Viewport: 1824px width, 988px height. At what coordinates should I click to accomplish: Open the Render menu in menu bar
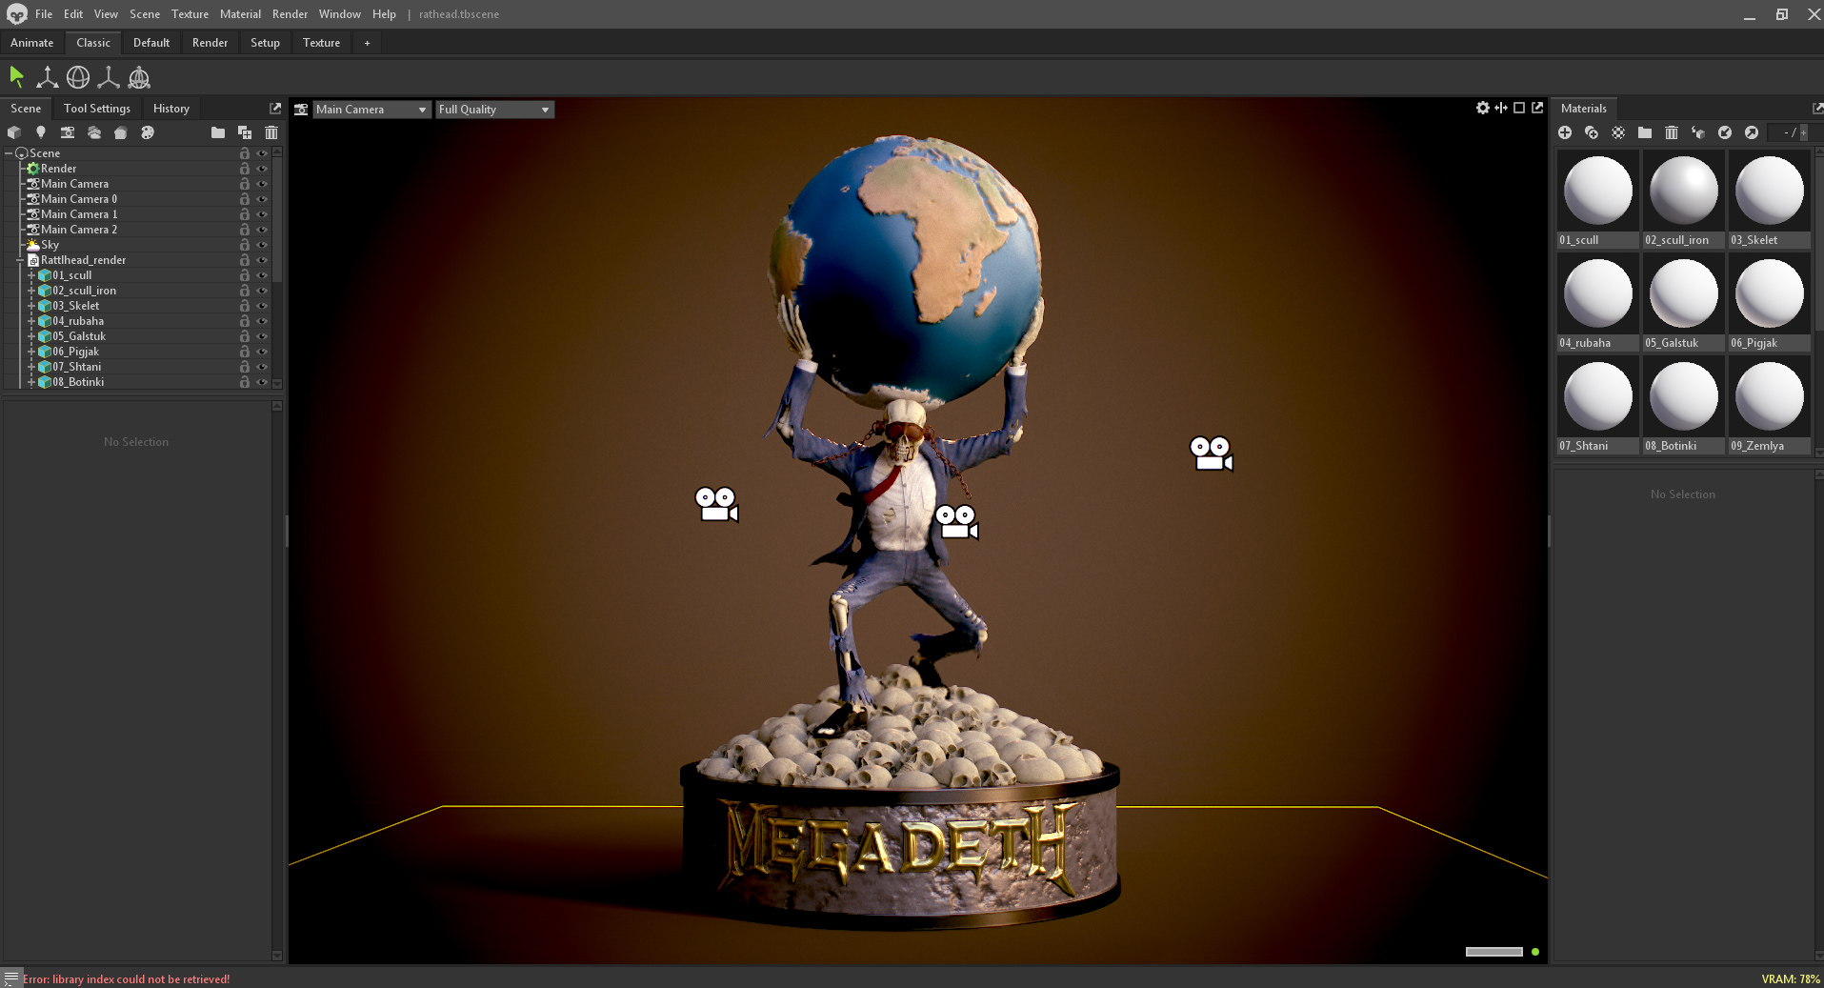(x=290, y=14)
